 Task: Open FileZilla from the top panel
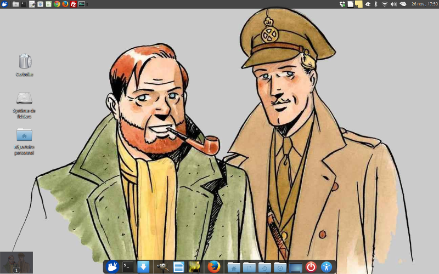(x=73, y=4)
